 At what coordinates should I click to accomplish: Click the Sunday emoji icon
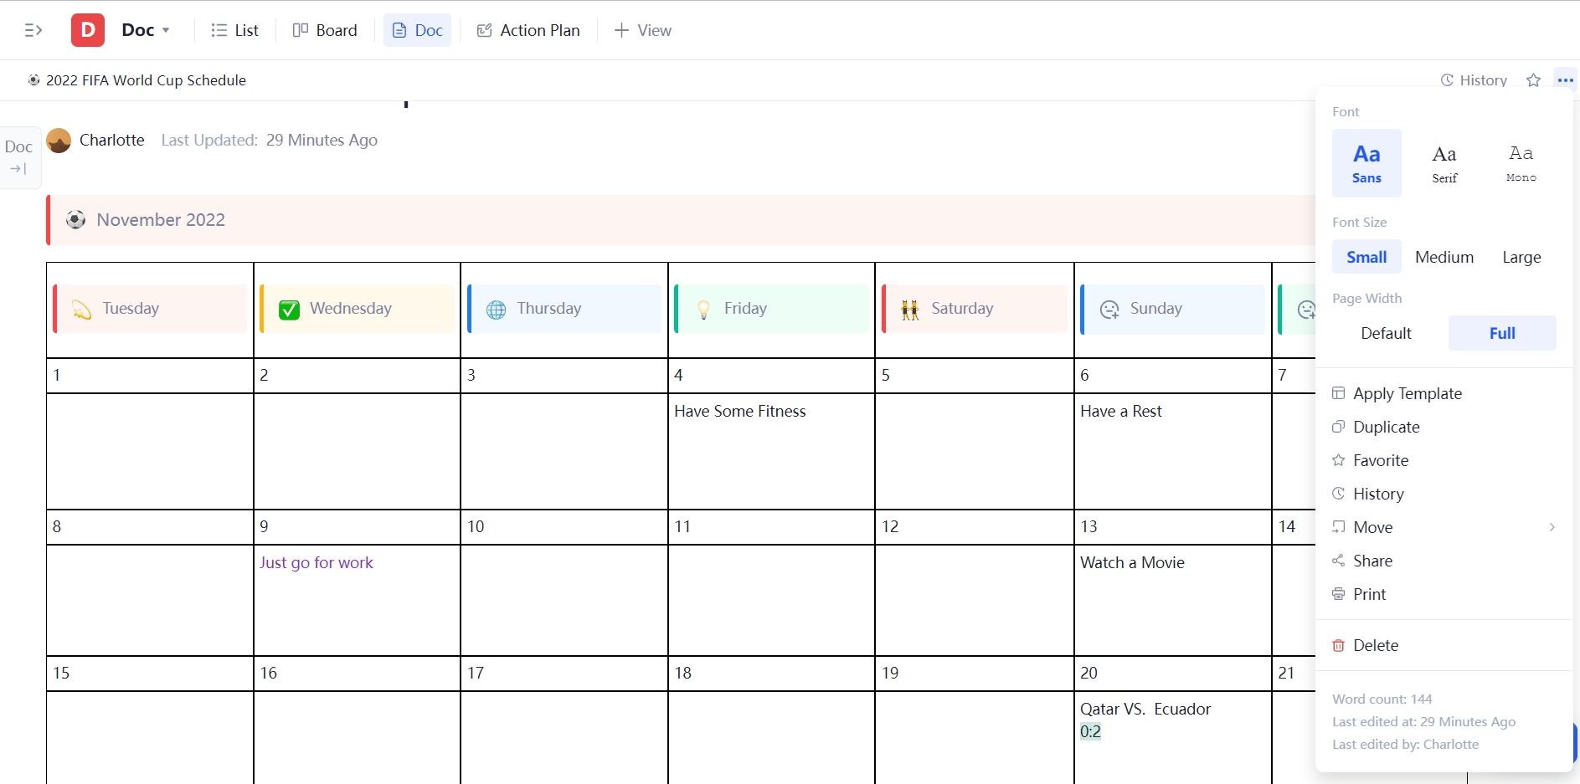pos(1109,310)
